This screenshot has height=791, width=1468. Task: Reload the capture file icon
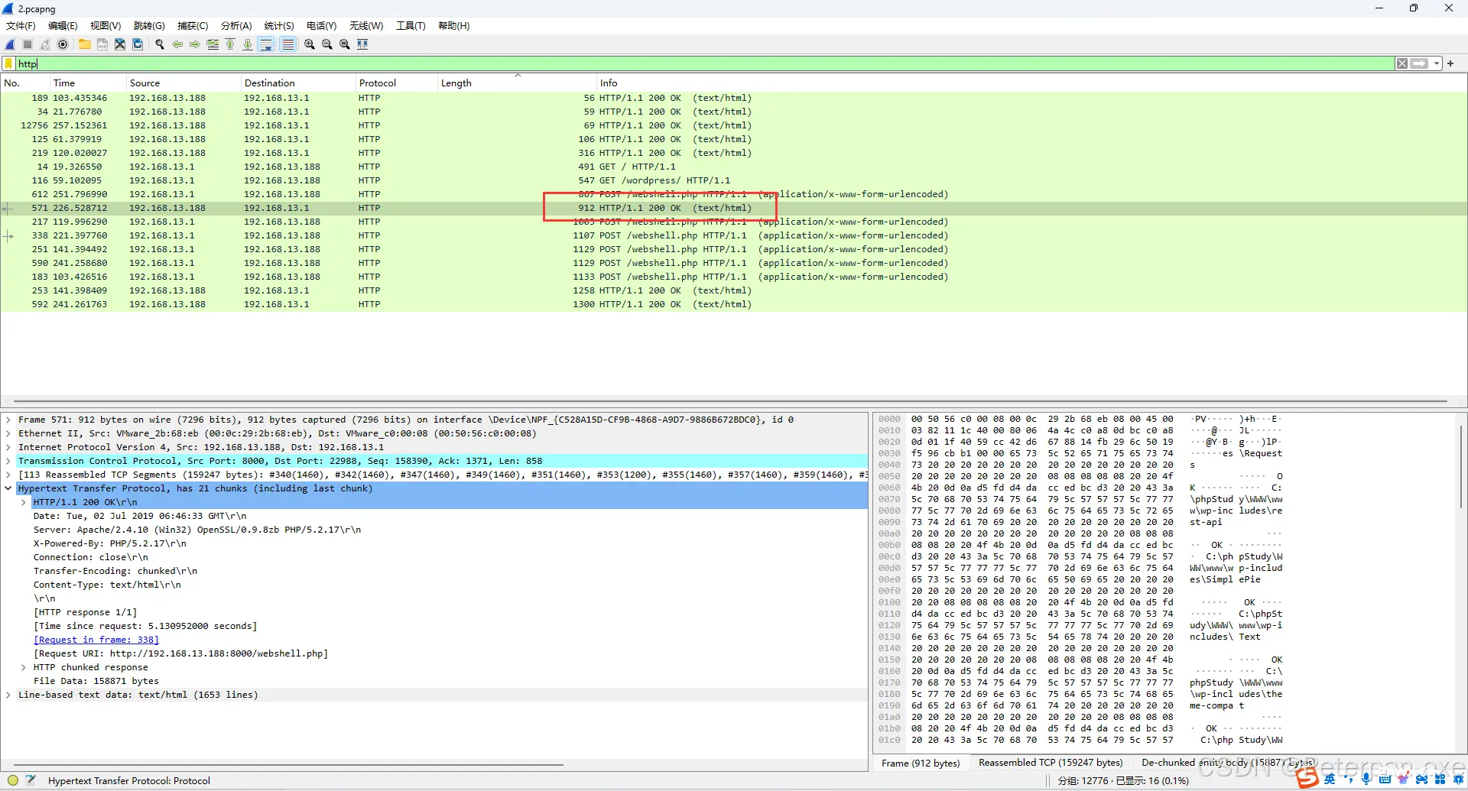(138, 44)
